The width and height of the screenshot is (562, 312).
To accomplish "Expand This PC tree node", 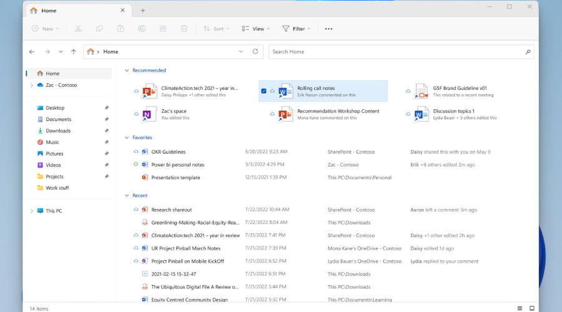I will click(32, 211).
